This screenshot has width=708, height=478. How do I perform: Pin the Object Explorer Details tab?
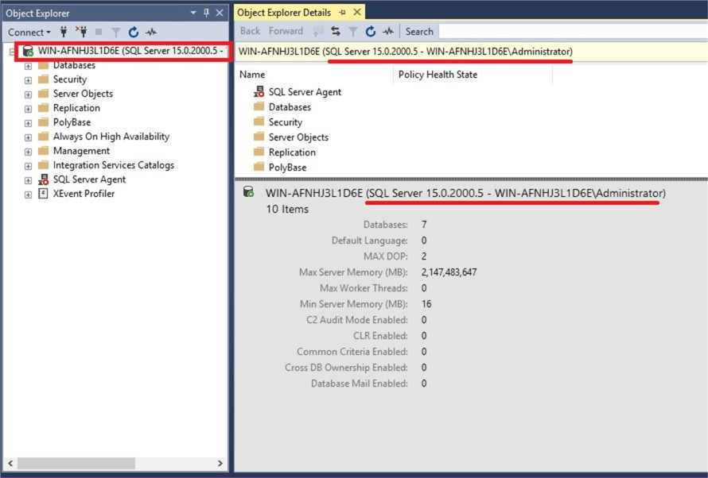(x=342, y=13)
